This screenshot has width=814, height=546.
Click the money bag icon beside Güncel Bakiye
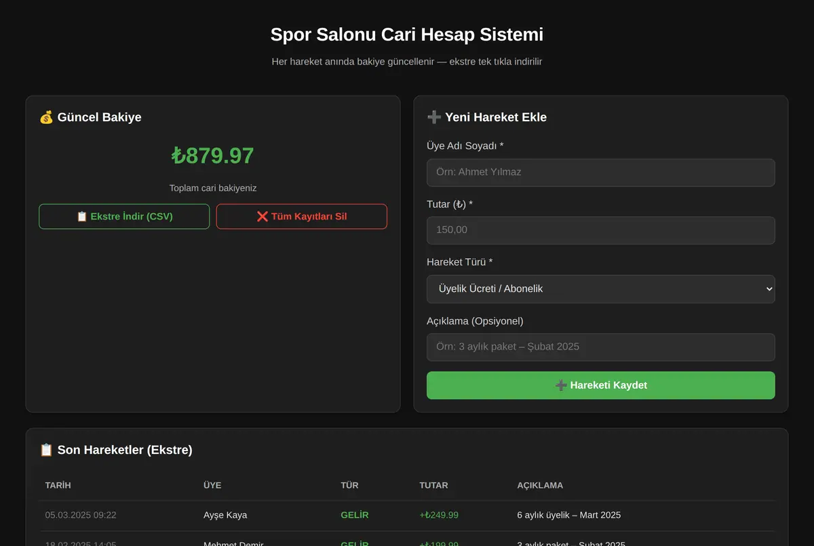coord(46,117)
